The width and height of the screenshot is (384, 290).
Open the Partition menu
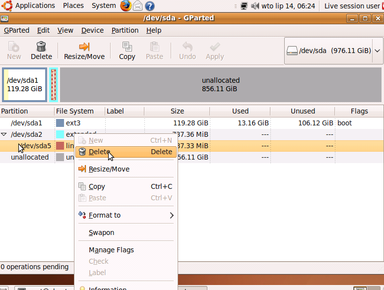tap(125, 30)
